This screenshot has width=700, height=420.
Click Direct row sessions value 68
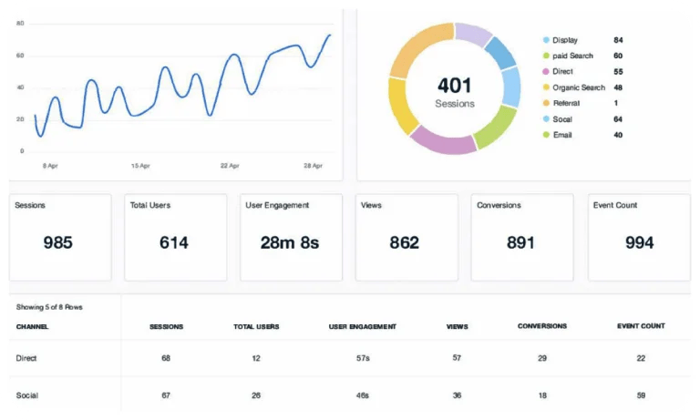pyautogui.click(x=166, y=358)
